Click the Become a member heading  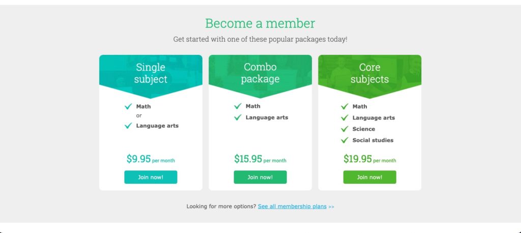[260, 23]
